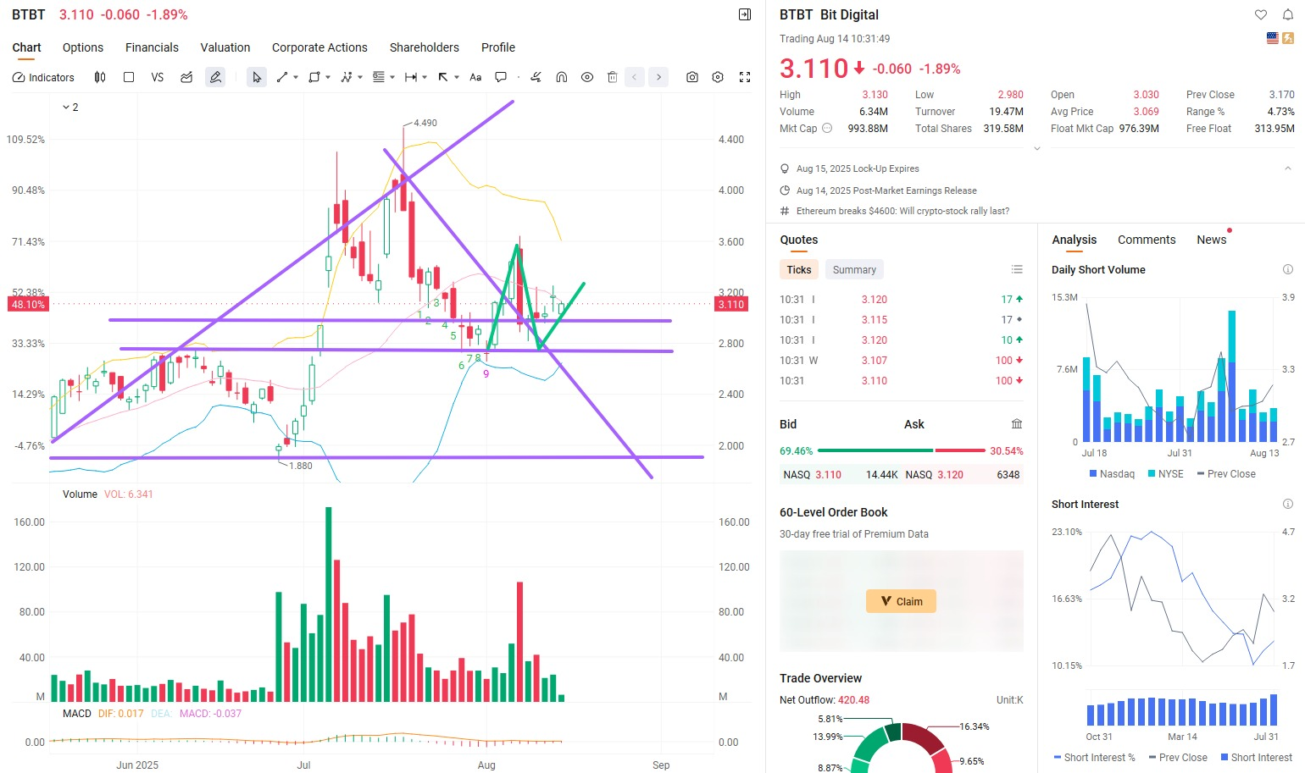The height and width of the screenshot is (773, 1305).
Task: Select the cursor pointer tool
Action: tap(257, 77)
